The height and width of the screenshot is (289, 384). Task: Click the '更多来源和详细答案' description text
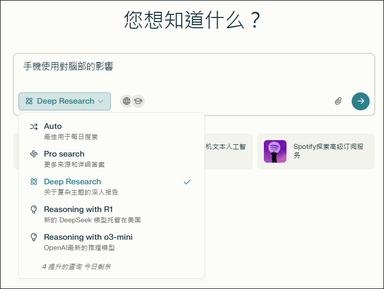click(x=74, y=165)
